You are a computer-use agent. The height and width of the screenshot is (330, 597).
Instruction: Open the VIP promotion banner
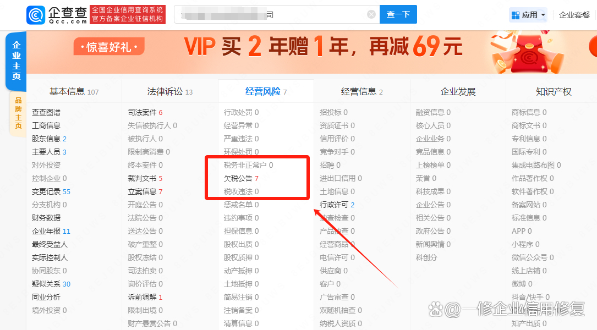click(311, 52)
